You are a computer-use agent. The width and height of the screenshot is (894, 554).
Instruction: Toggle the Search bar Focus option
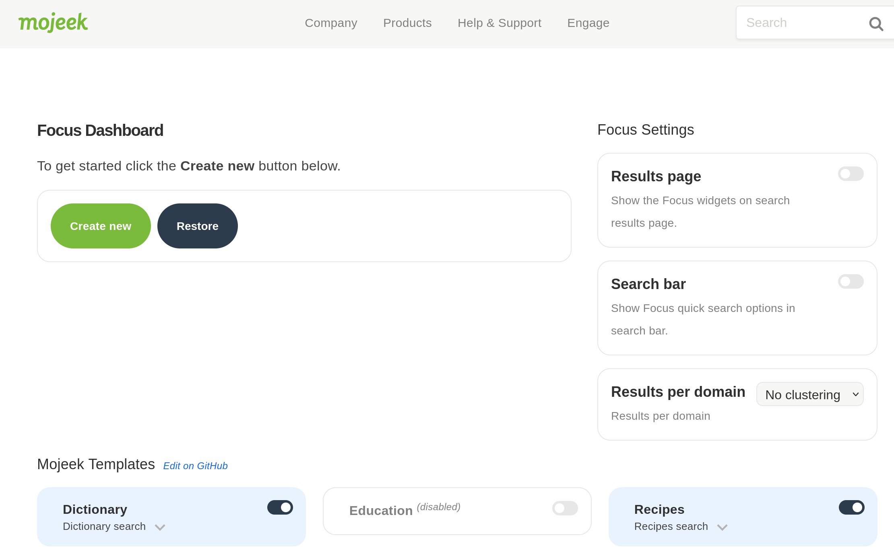click(851, 281)
